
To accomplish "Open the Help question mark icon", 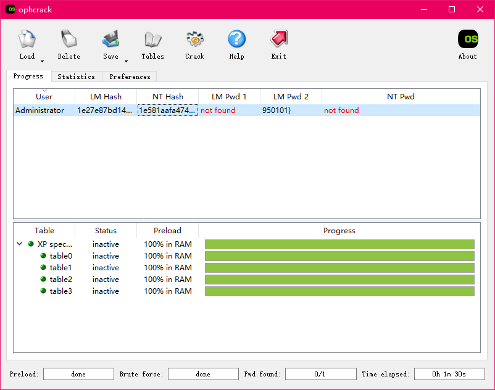I will 236,40.
